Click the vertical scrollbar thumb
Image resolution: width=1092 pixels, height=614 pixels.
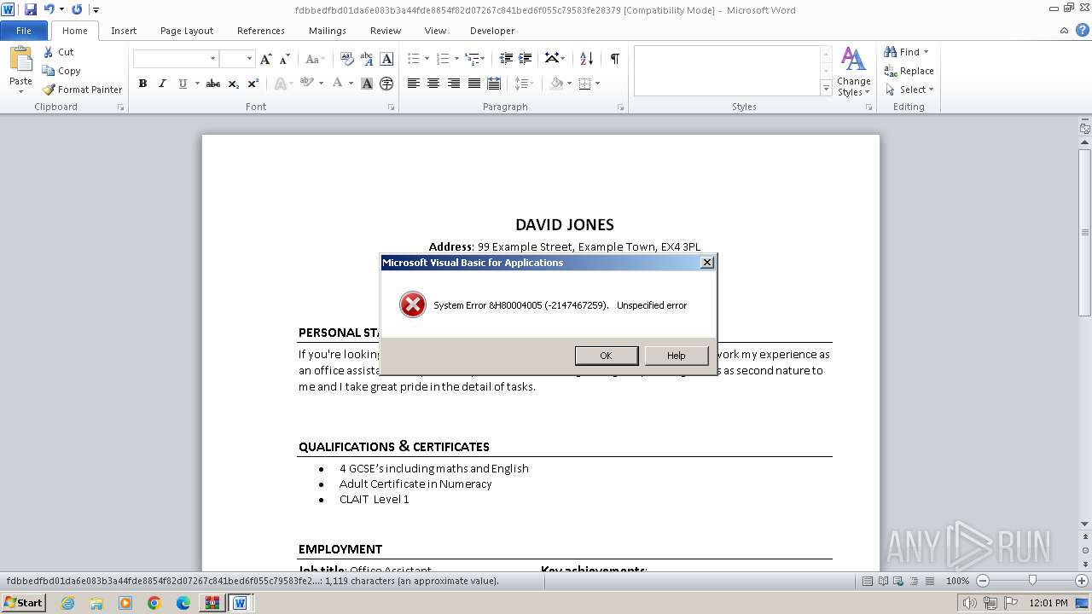coord(1085,232)
